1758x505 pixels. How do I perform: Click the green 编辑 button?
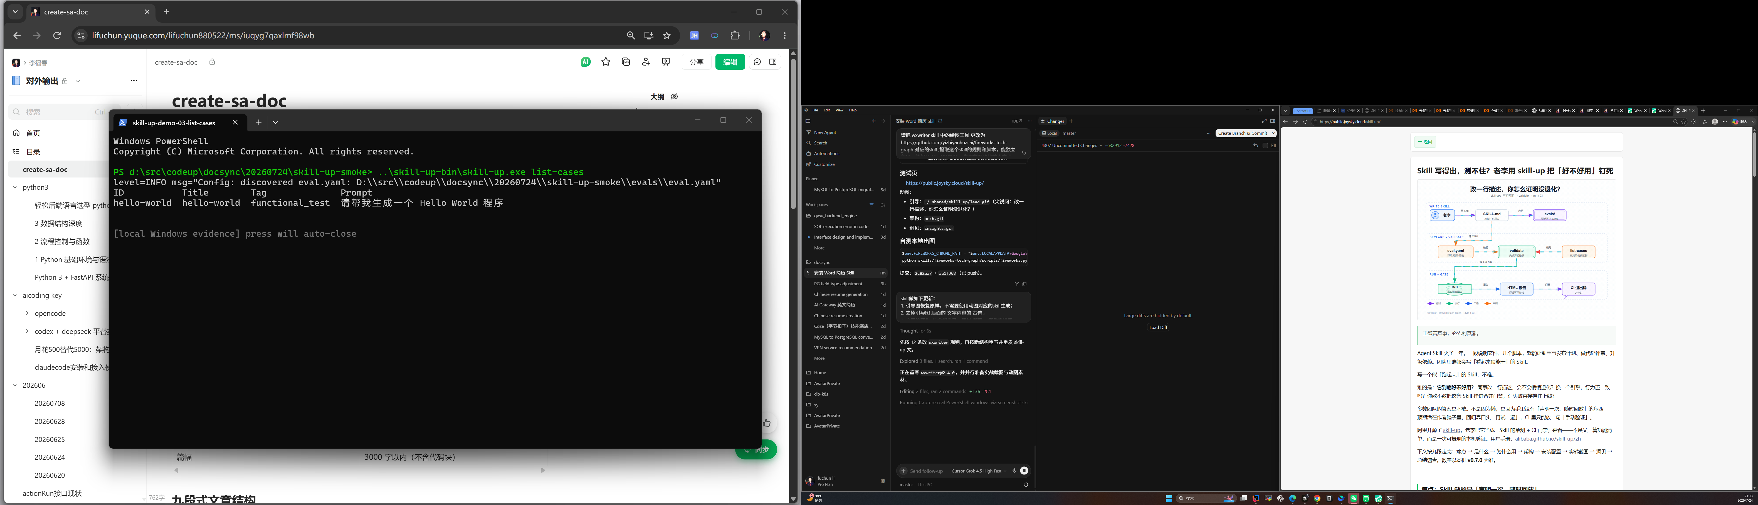point(730,62)
